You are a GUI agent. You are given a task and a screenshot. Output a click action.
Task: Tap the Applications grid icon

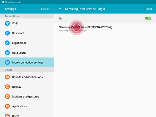(7, 106)
